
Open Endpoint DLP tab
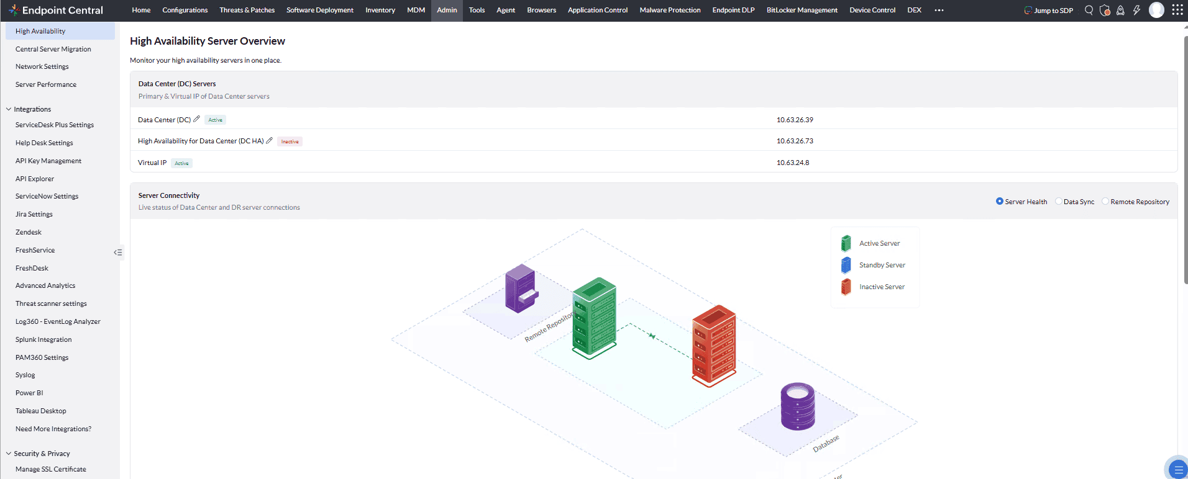pos(733,10)
